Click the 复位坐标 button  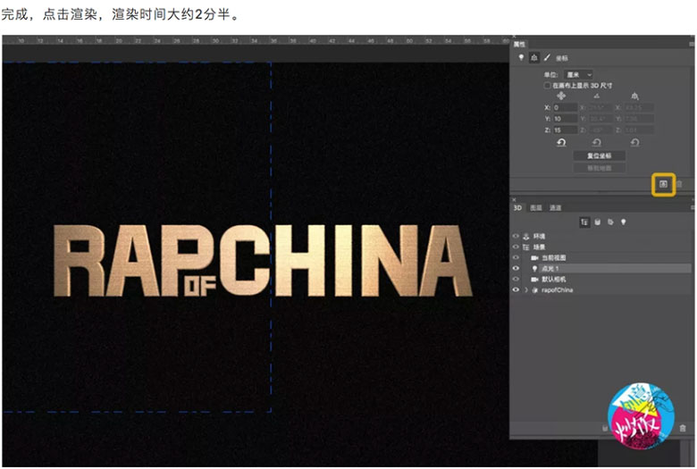pyautogui.click(x=600, y=155)
